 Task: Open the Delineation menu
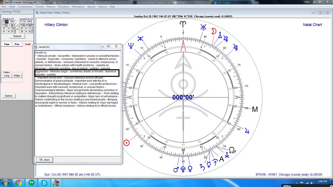[x=78, y=6]
